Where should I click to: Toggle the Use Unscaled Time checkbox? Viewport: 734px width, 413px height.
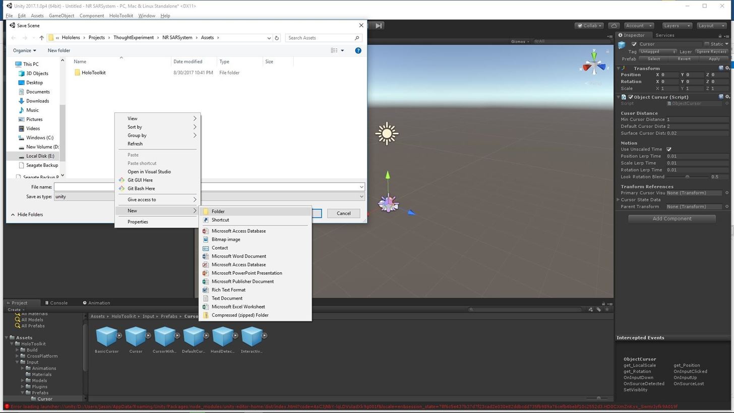point(669,149)
